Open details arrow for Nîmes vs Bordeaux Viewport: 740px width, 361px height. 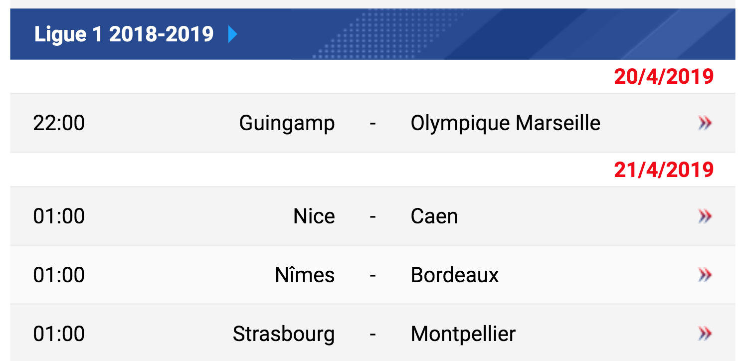click(705, 275)
